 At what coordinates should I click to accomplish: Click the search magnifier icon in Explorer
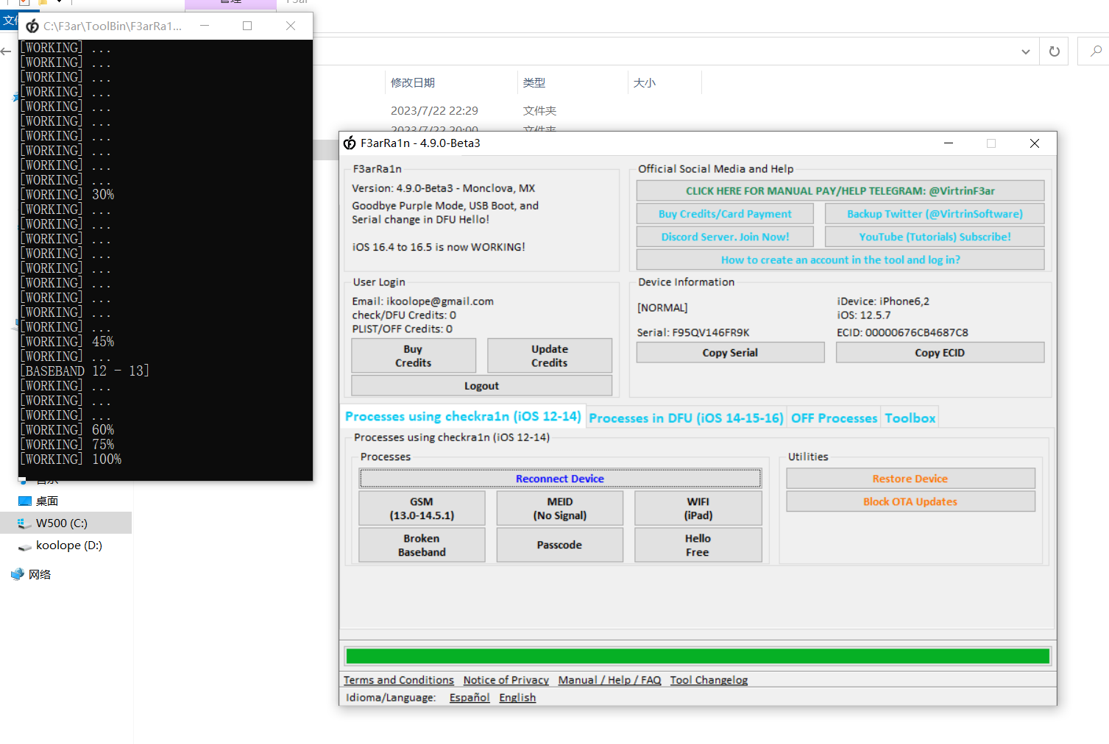click(1096, 51)
